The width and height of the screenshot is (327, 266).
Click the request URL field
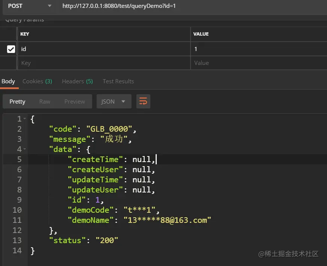(192, 6)
